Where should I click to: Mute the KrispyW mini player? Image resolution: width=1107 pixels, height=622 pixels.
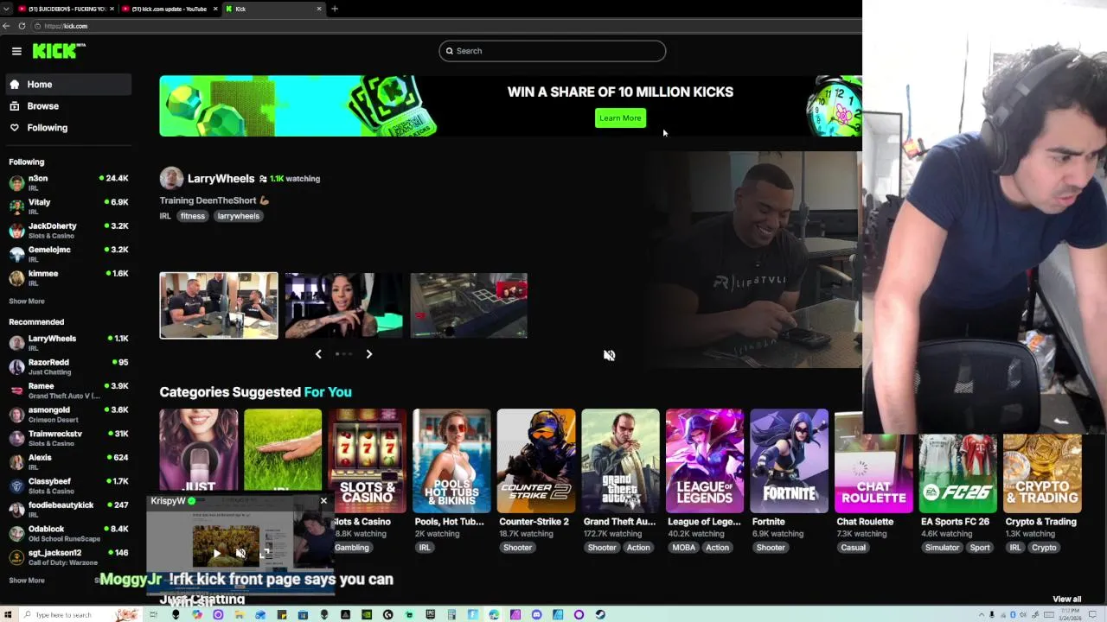point(241,553)
